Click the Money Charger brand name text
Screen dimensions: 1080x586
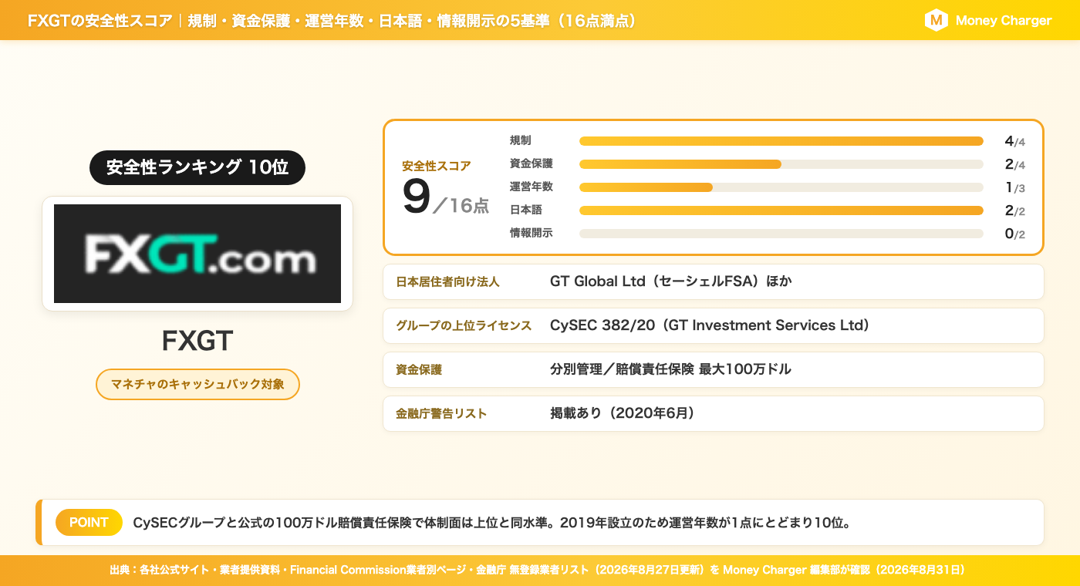click(1003, 21)
